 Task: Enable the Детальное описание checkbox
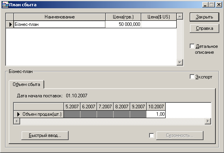[192, 46]
